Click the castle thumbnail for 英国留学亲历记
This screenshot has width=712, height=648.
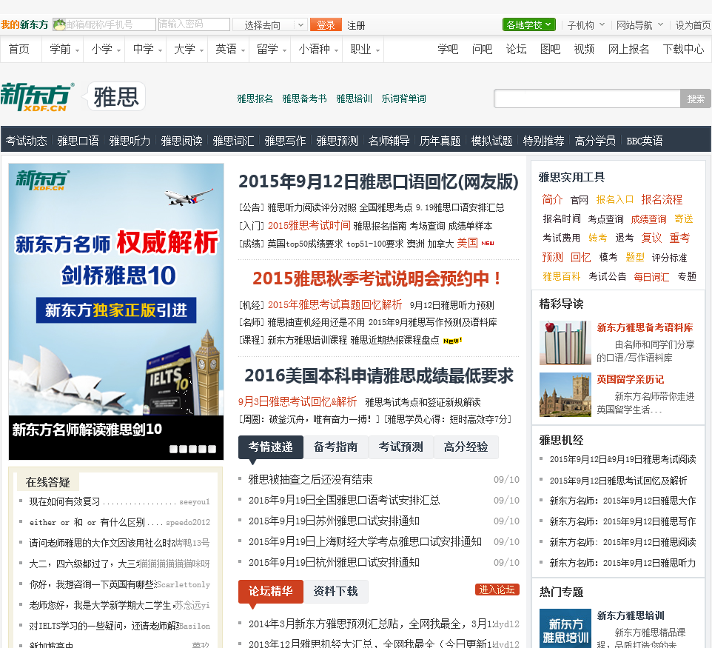(x=565, y=395)
